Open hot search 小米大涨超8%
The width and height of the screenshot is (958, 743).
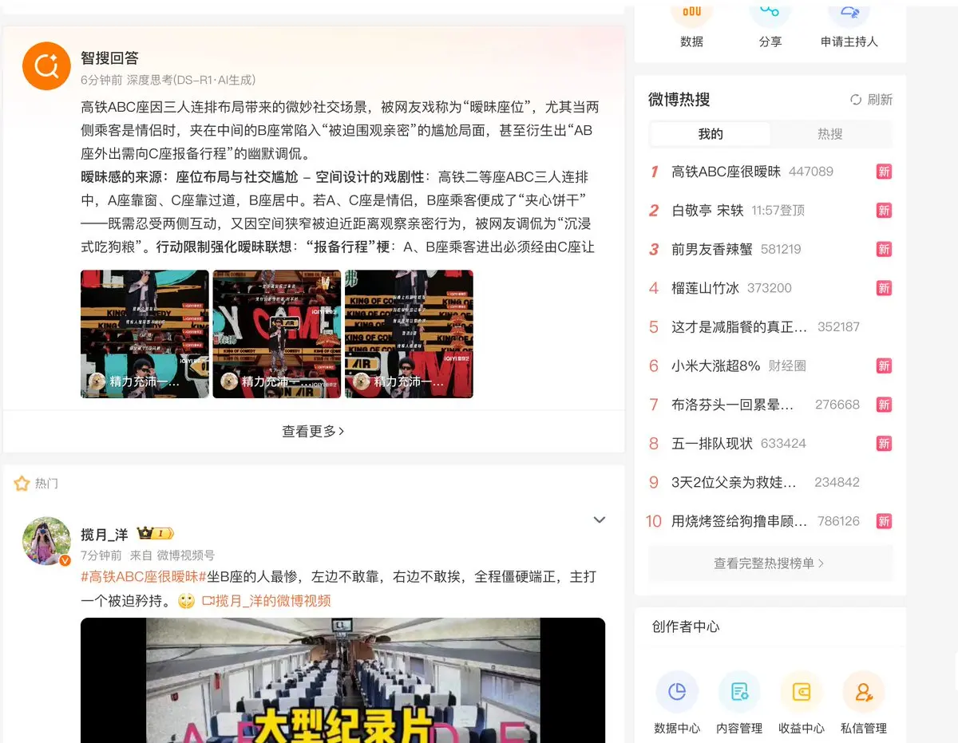(x=716, y=366)
